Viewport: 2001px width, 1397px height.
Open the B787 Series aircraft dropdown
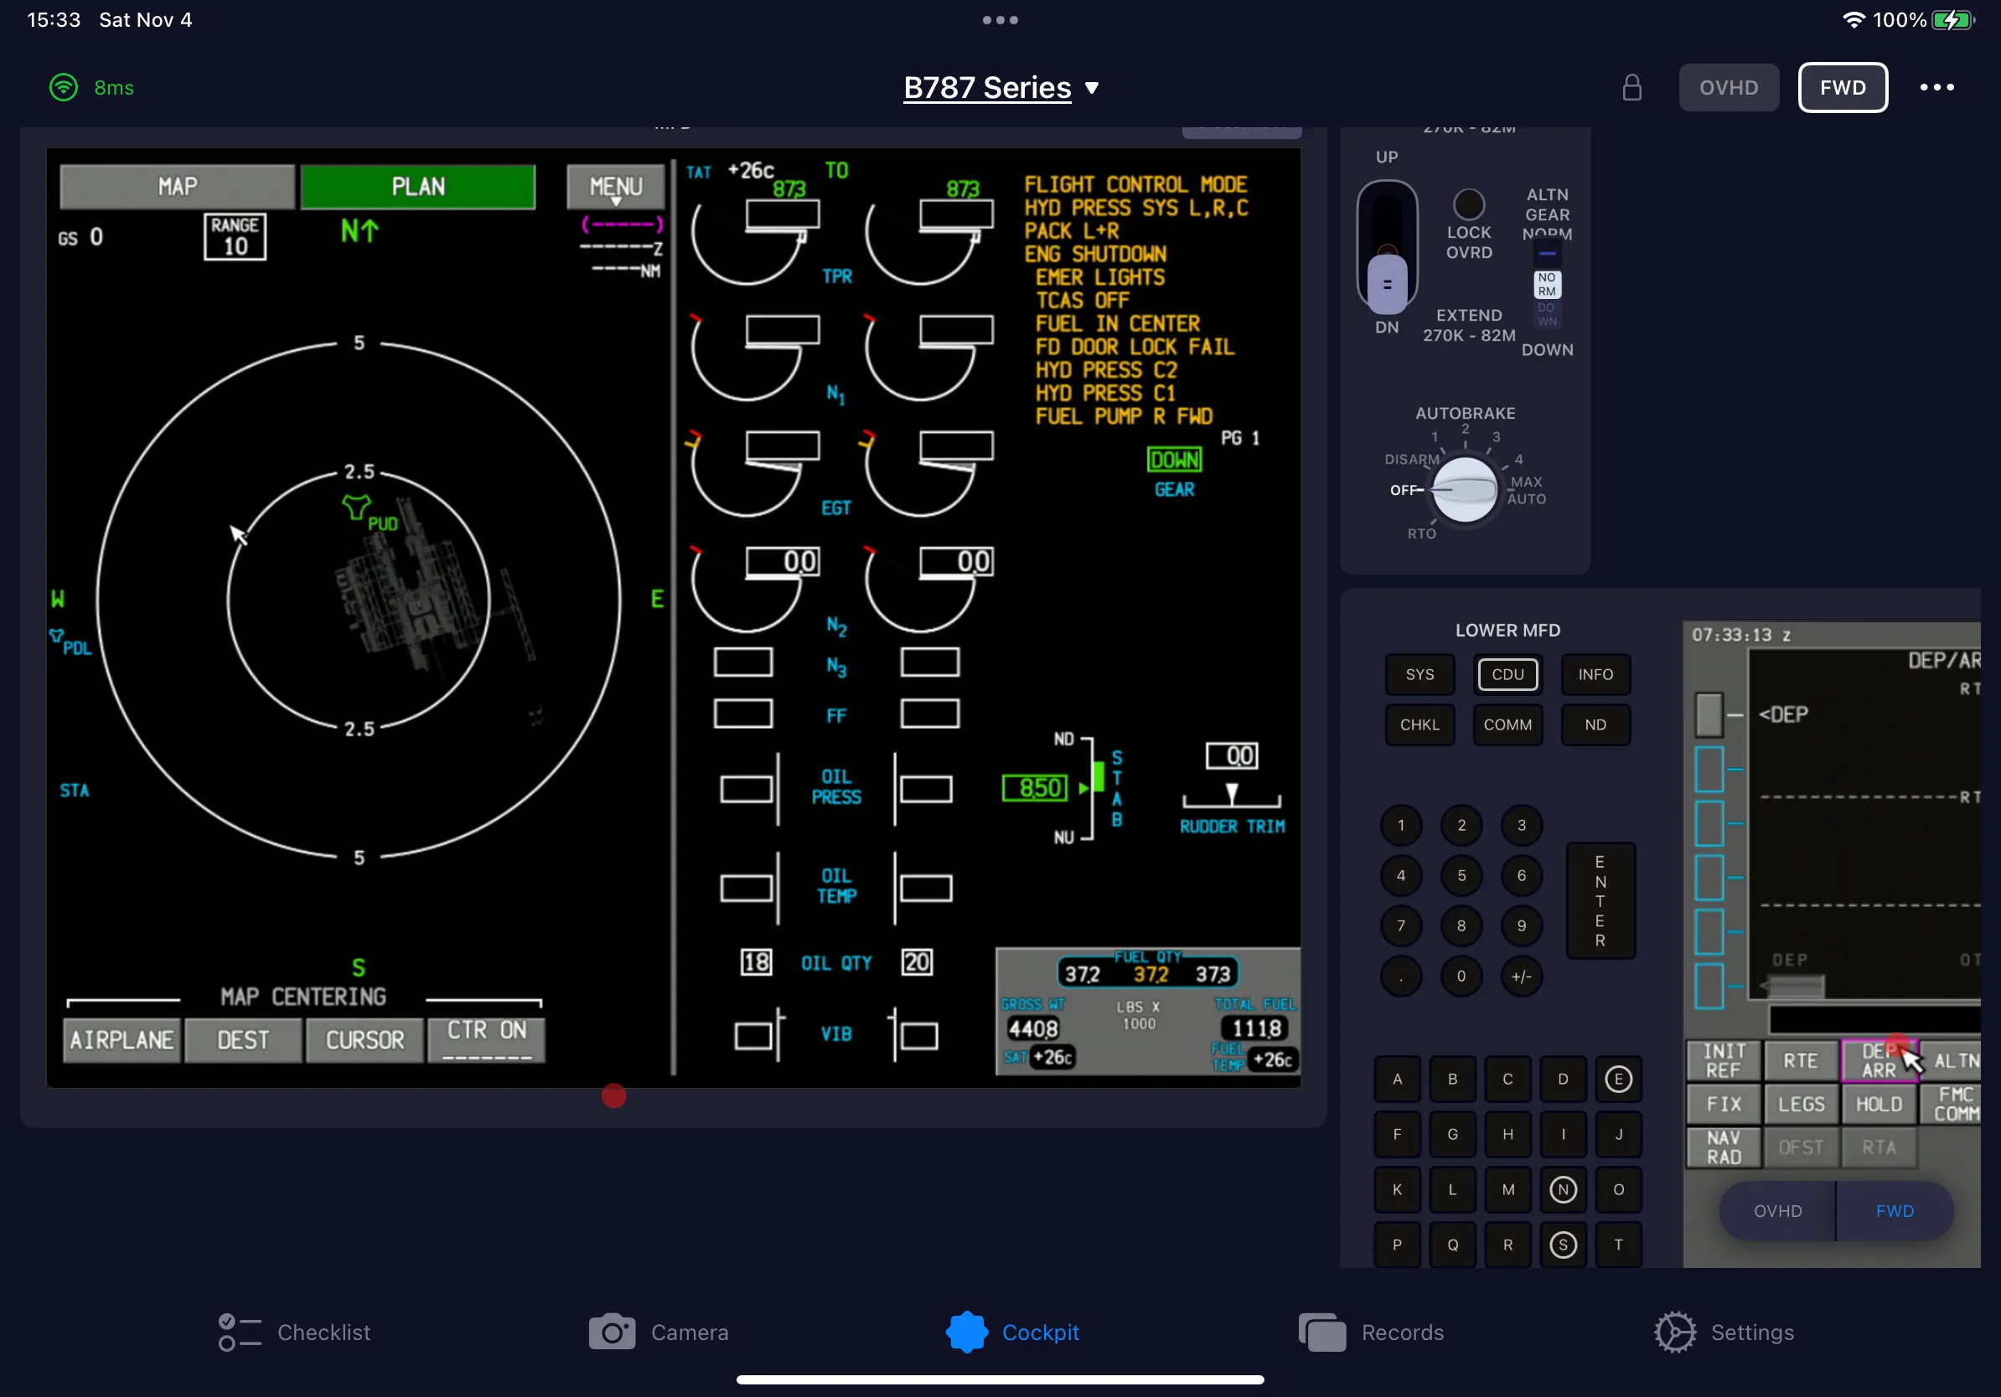coord(1000,87)
